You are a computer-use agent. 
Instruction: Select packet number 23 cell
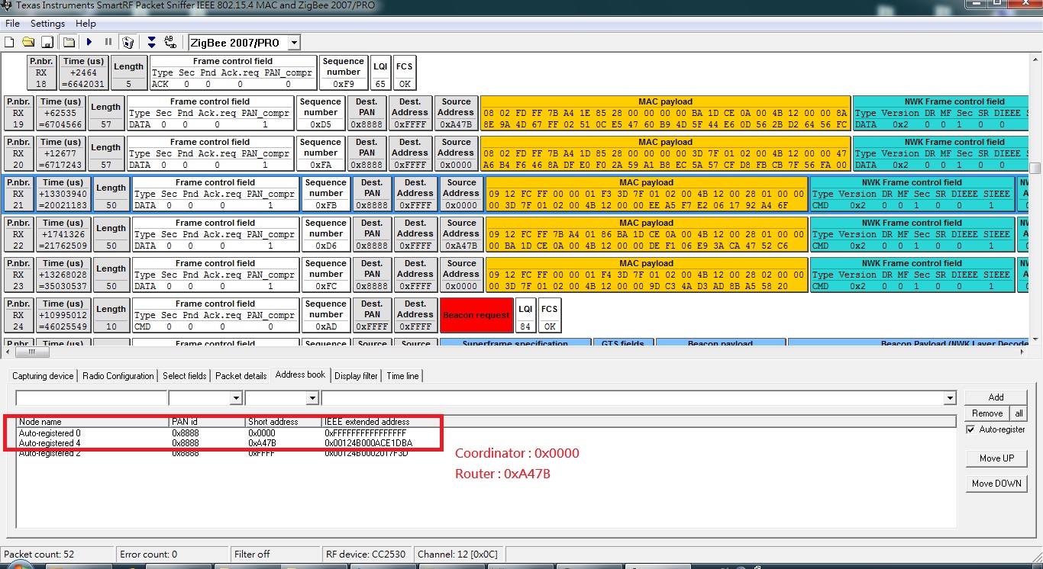[x=20, y=275]
